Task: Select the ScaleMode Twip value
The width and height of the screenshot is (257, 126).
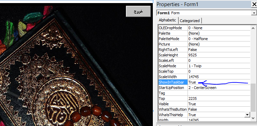Action: point(219,66)
